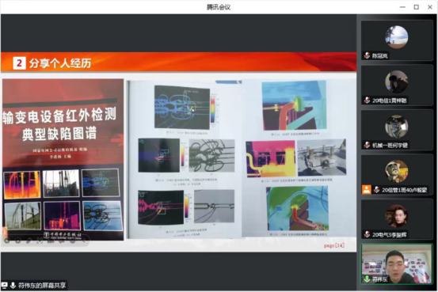Select participant tile 陈冠岚
This screenshot has height=292, width=438.
(397, 40)
